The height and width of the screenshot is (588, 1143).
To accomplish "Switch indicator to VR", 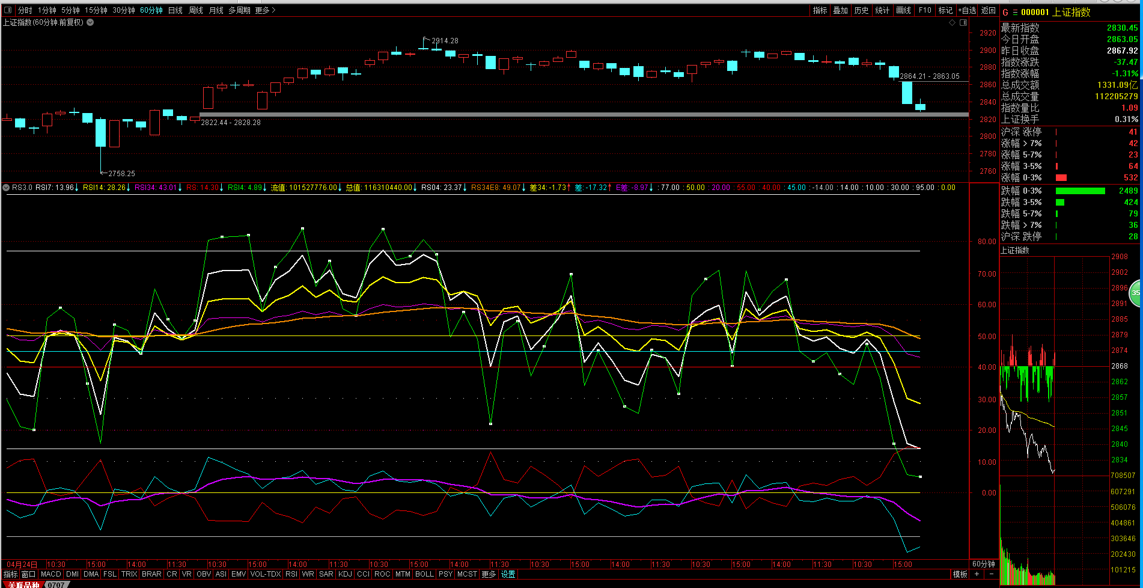I will click(x=187, y=574).
